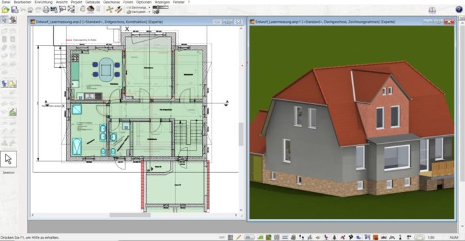Click the orange square icon in status bar

[375, 237]
